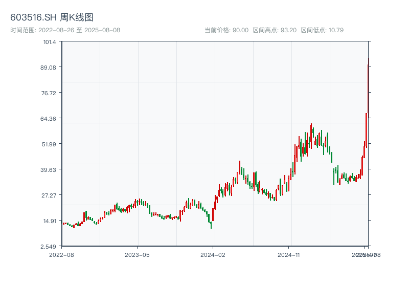Click the 时间范围 date range text
Screen dimensions: 409x307
[65, 30]
